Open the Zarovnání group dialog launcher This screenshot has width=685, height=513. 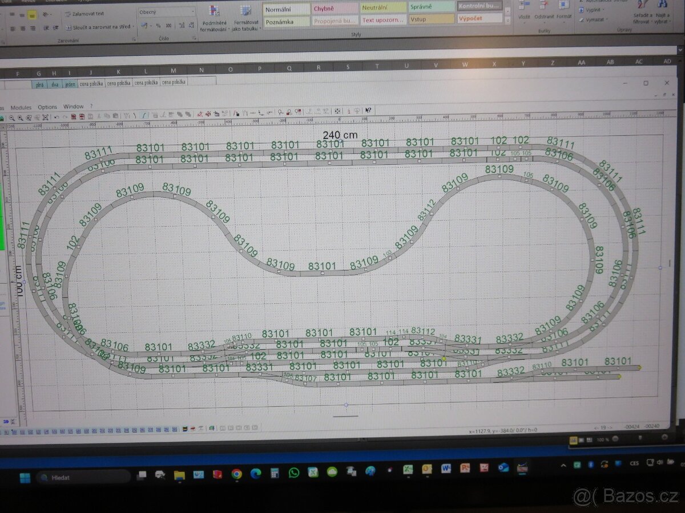(134, 39)
